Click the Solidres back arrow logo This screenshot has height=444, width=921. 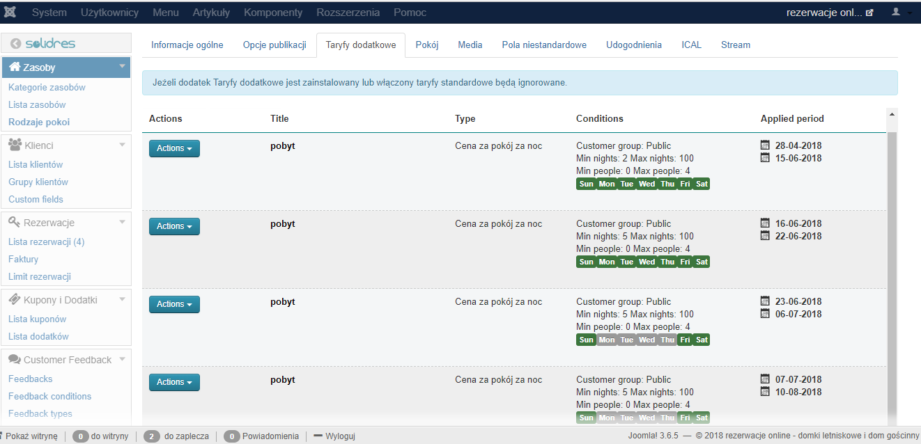[15, 44]
